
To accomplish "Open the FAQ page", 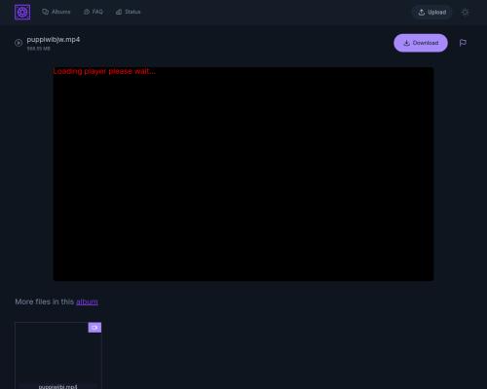I will (x=94, y=12).
